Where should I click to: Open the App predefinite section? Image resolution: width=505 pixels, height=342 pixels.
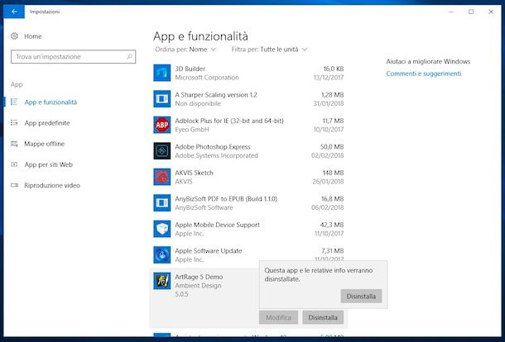tap(47, 123)
